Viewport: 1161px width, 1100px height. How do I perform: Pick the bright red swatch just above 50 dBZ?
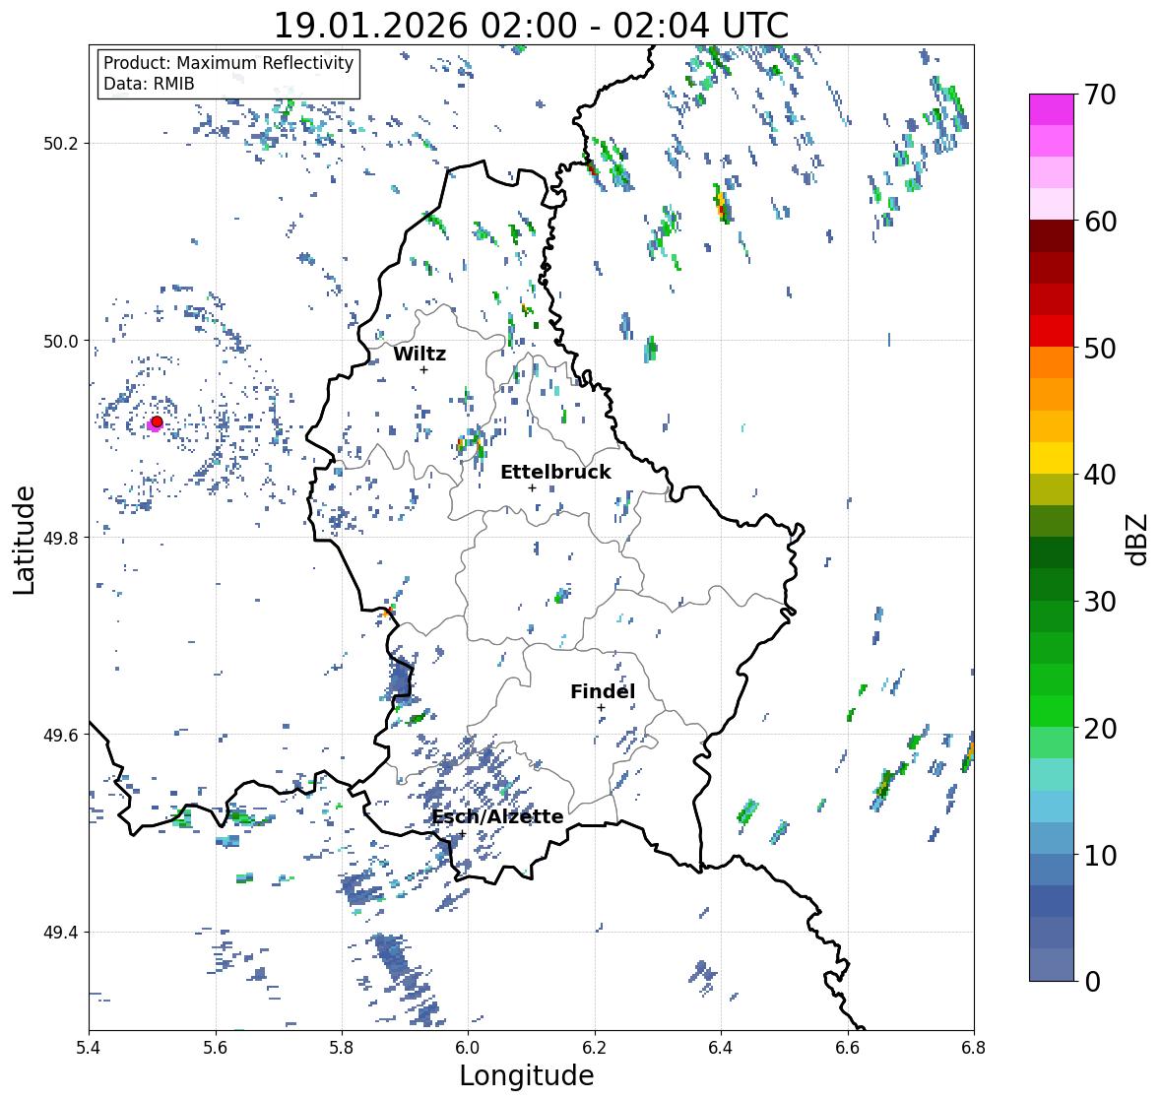click(1052, 331)
